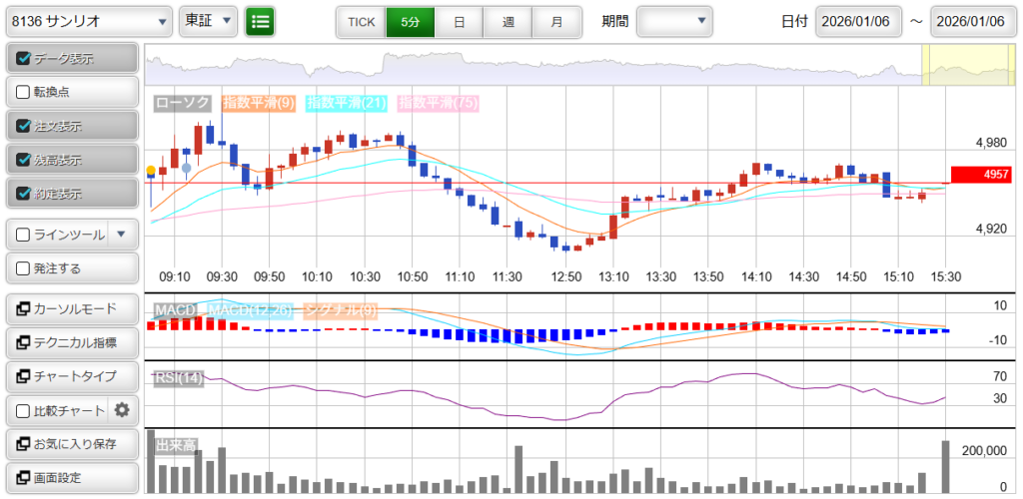Toggle the 比較チャート checkbox
Viewport: 1023px width, 499px height.
click(25, 410)
